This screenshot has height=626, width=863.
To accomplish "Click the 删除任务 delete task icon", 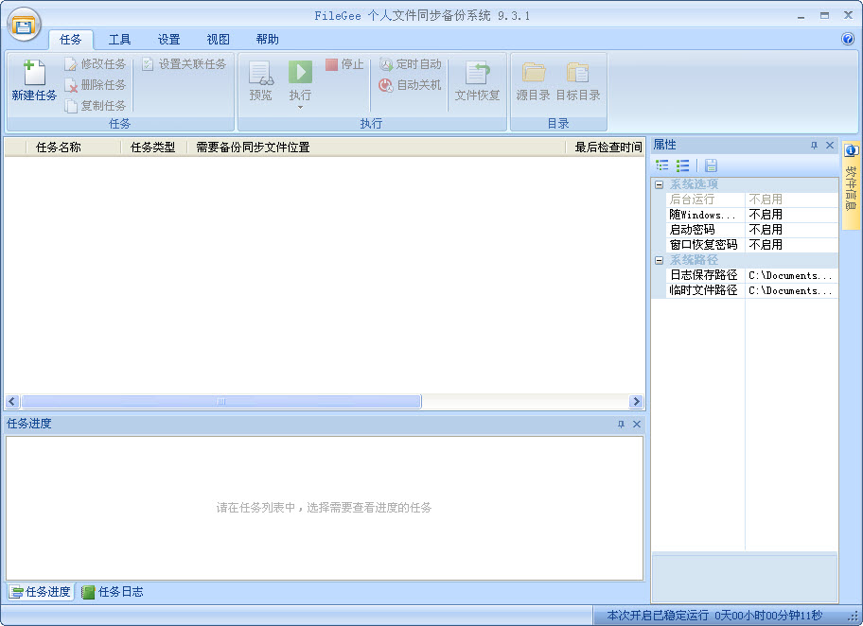I will (x=70, y=85).
